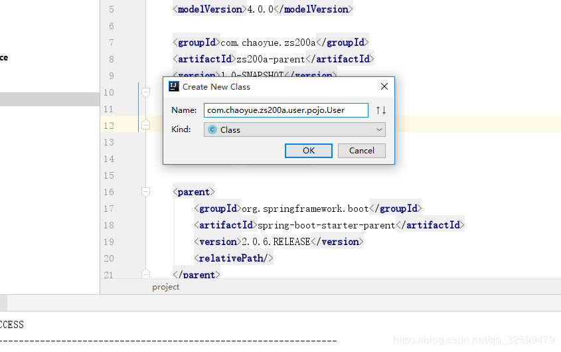This screenshot has width=561, height=352.
Task: Click the highlighted row in left project panel
Action: 50,99
